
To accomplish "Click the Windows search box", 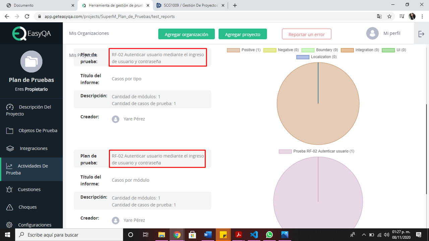I will [69, 235].
